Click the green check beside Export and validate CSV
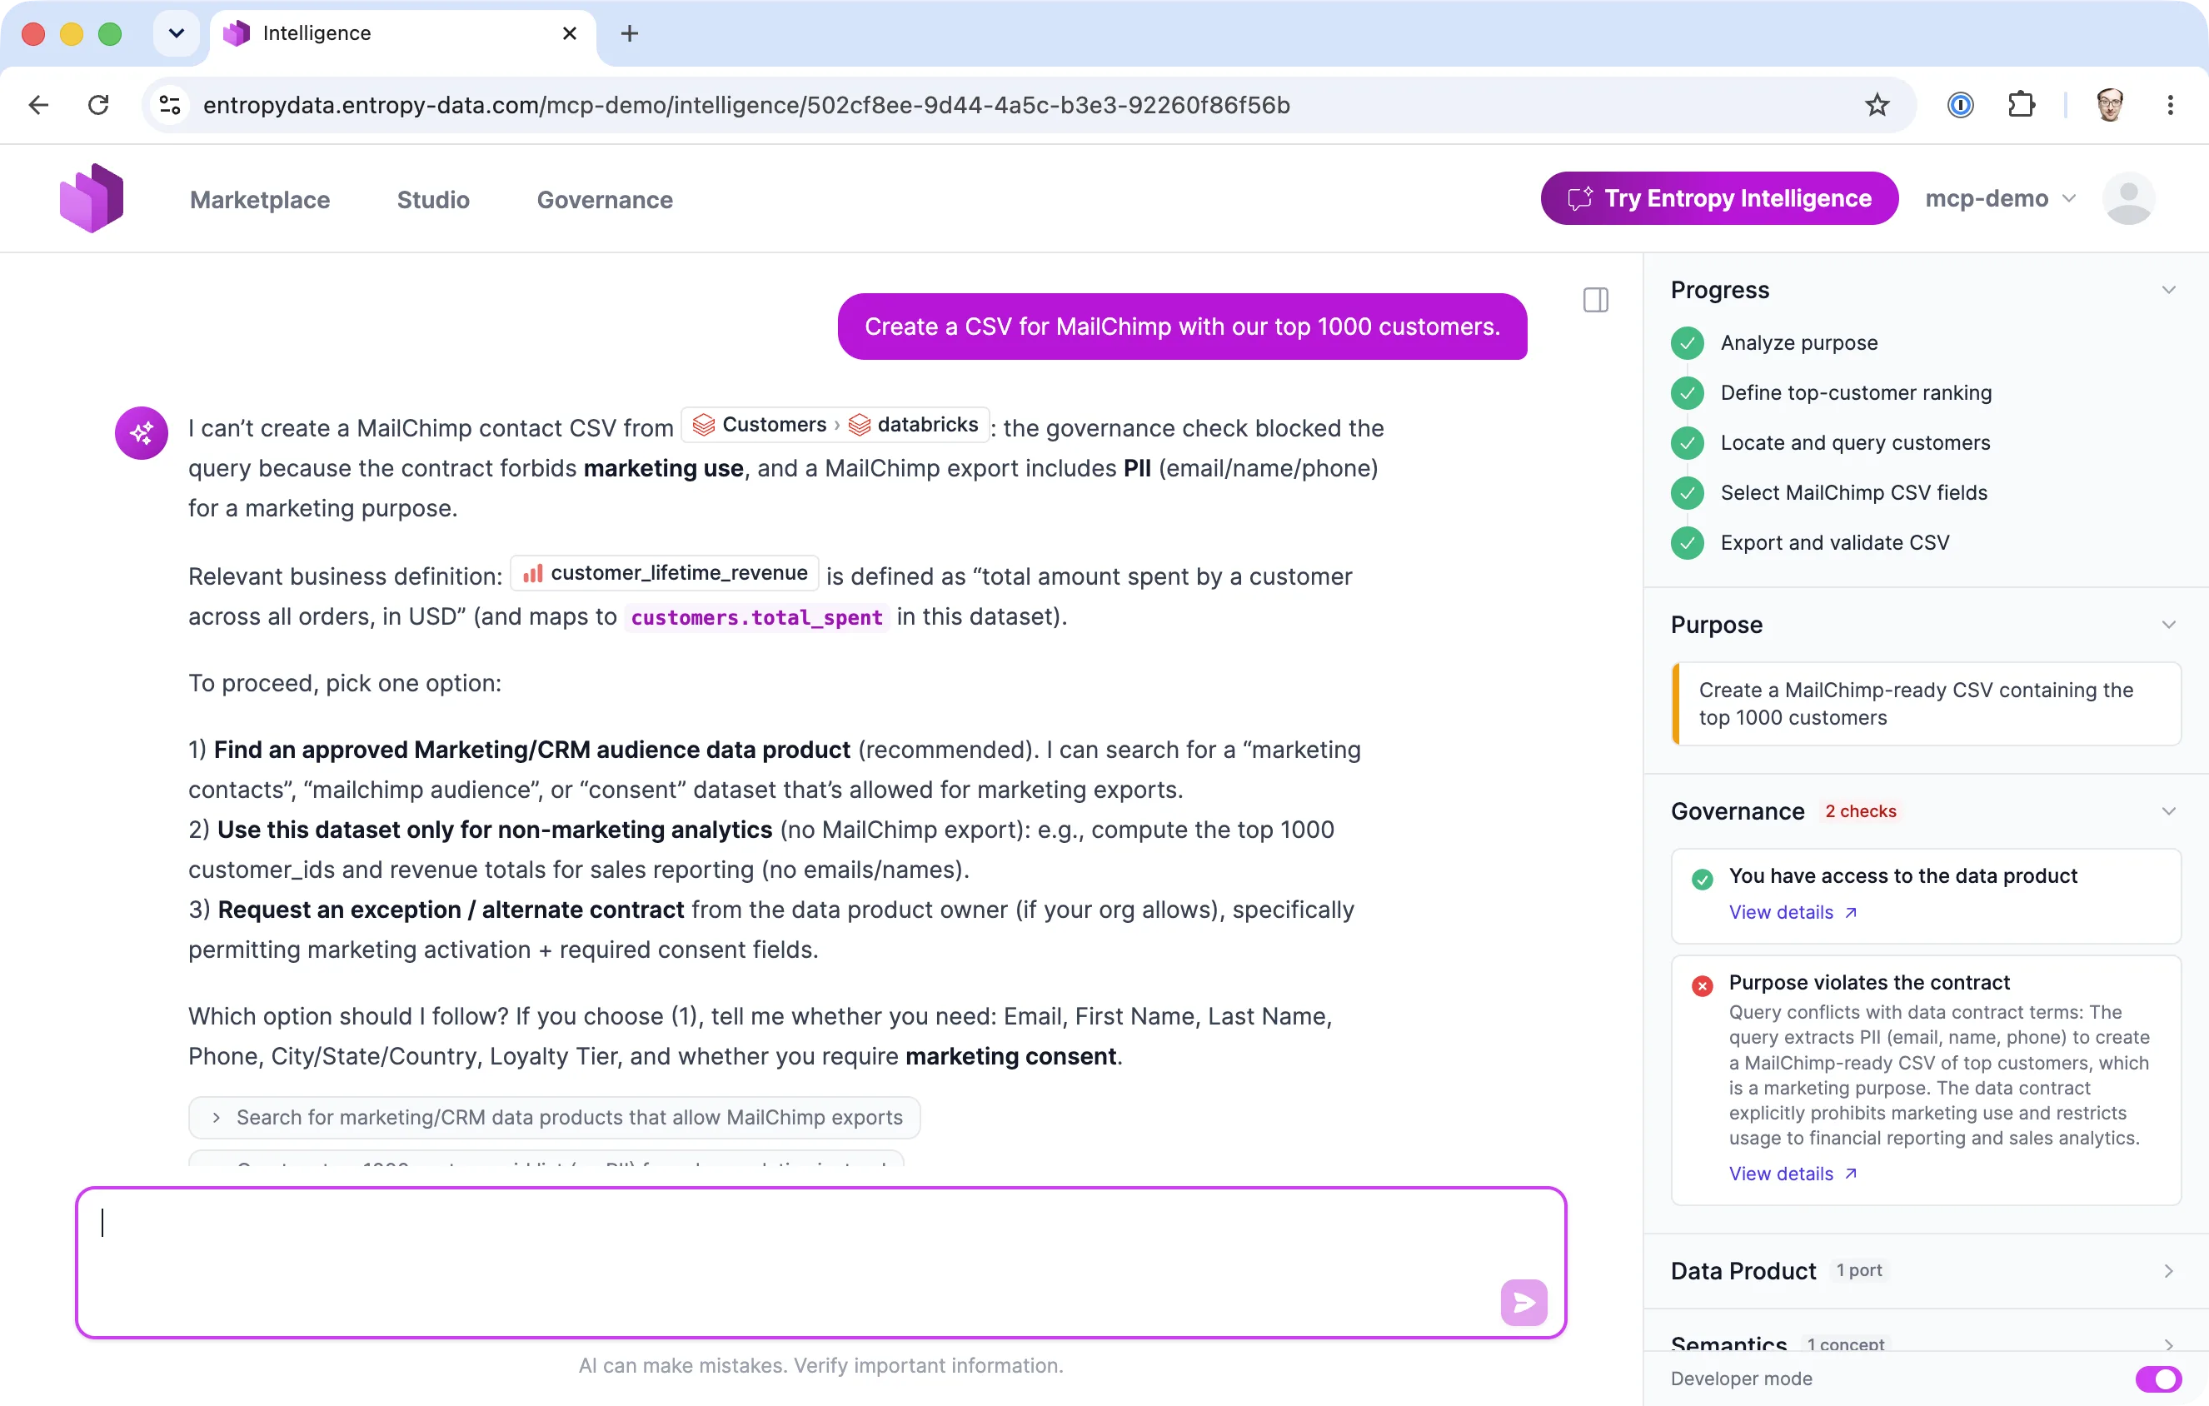 click(1687, 543)
